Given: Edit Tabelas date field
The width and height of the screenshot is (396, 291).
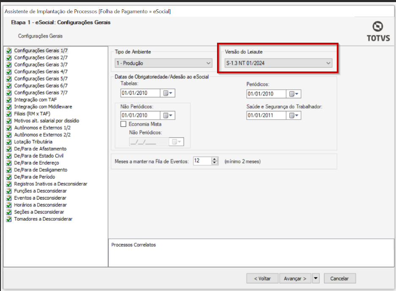Looking at the screenshot, I should pos(140,93).
